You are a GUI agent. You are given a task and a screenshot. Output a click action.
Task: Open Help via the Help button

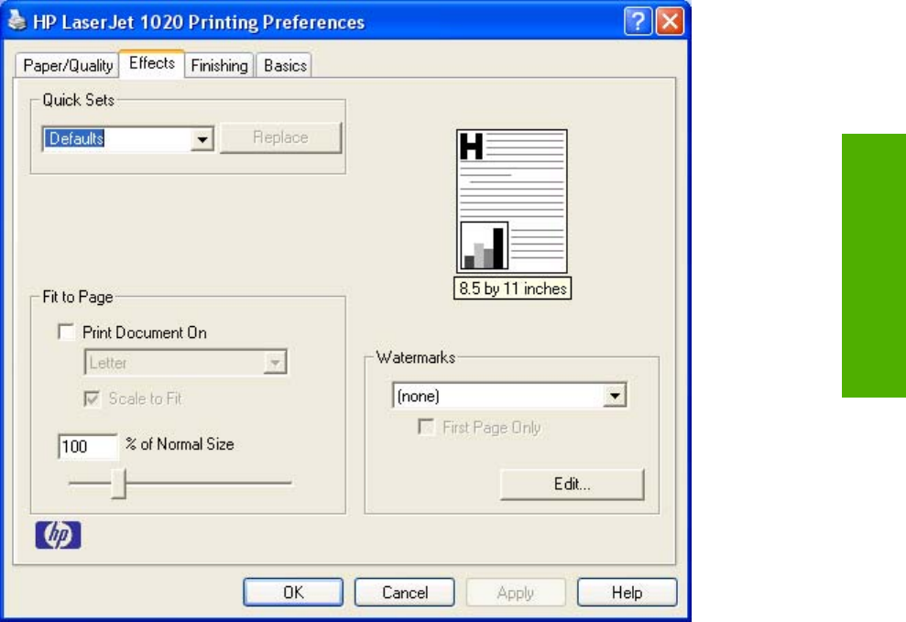point(627,592)
